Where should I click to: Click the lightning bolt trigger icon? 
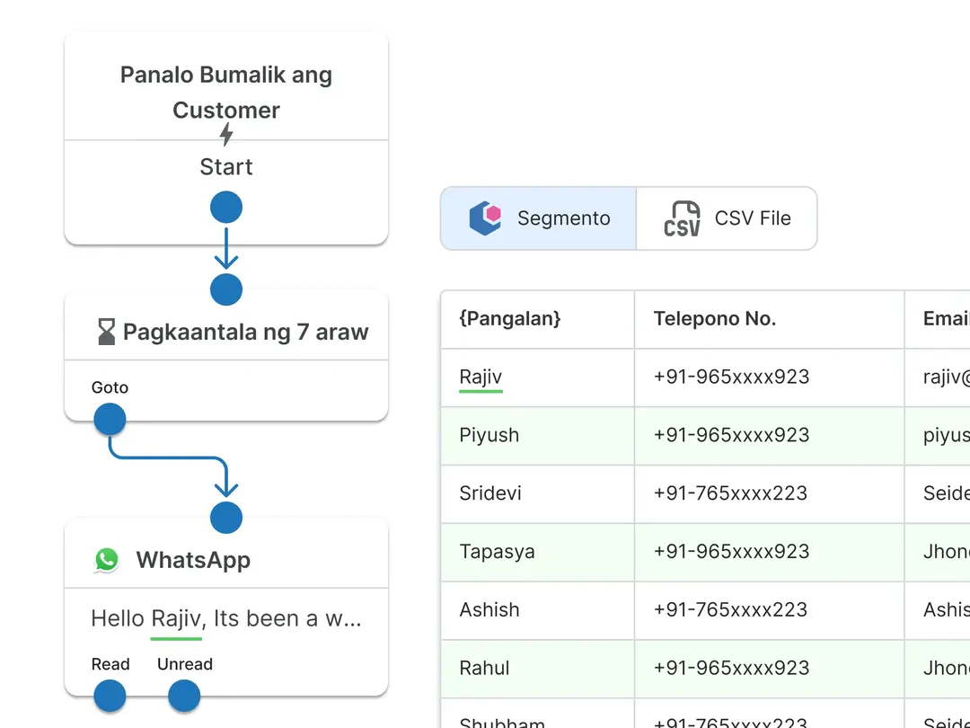pyautogui.click(x=226, y=135)
